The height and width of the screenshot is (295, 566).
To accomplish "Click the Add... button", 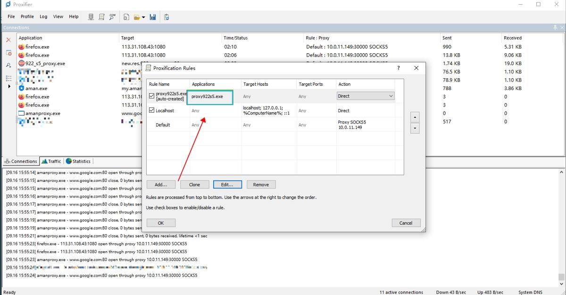I will click(161, 184).
